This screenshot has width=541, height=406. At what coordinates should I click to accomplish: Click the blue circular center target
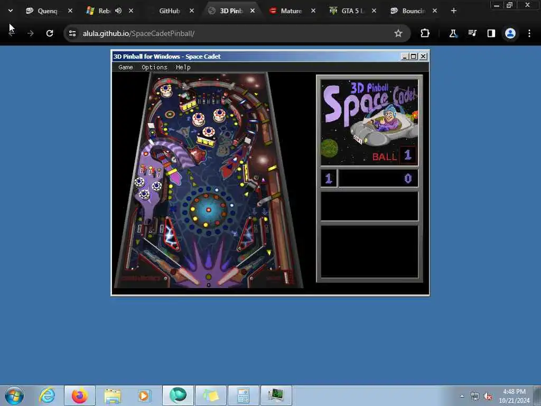coord(208,209)
